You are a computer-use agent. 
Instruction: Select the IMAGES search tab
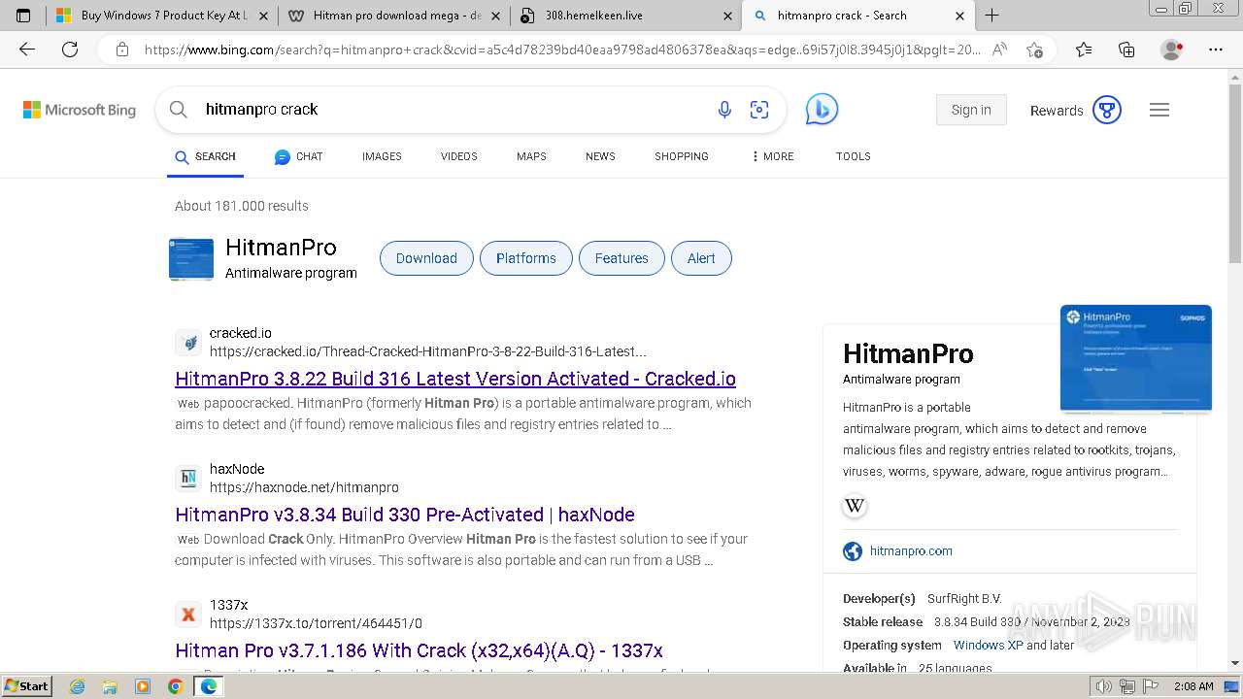tap(382, 156)
